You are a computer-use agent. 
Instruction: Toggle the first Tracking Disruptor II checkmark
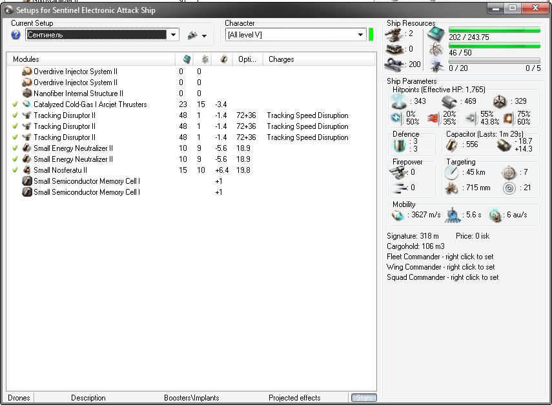tap(15, 115)
